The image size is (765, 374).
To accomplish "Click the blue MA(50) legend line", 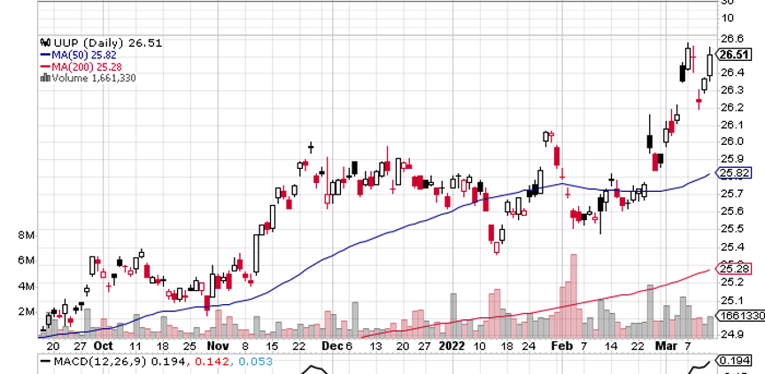I will coord(46,55).
